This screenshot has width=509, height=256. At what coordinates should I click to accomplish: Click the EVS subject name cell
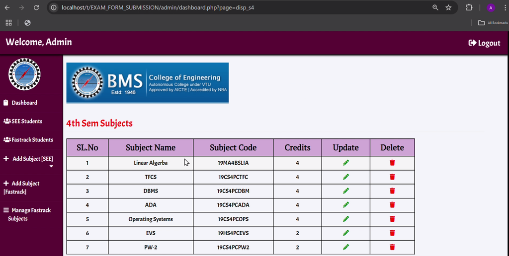click(151, 233)
